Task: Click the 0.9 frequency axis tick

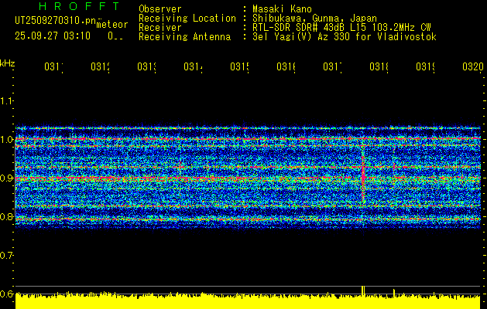Action: [x=7, y=178]
